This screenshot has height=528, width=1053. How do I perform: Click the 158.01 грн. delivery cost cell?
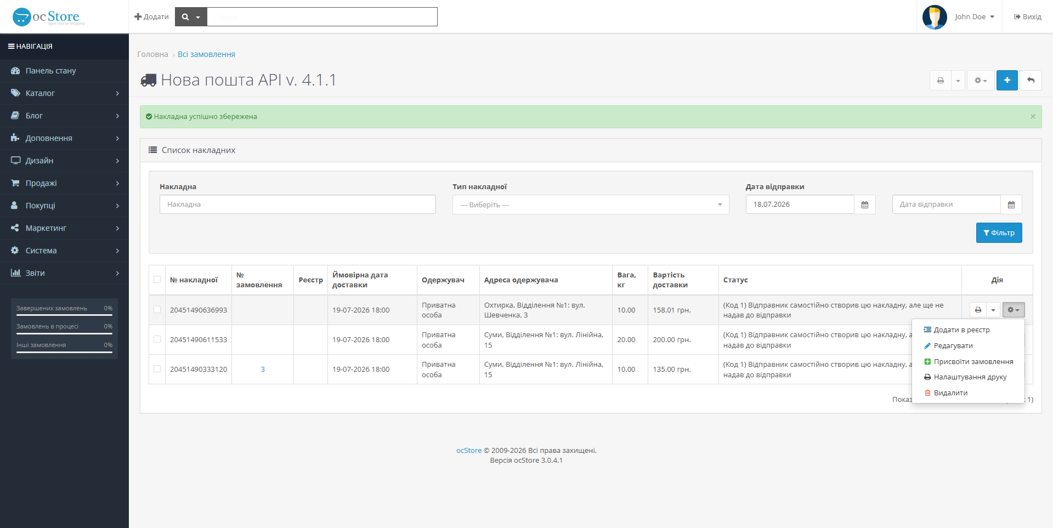coord(683,310)
